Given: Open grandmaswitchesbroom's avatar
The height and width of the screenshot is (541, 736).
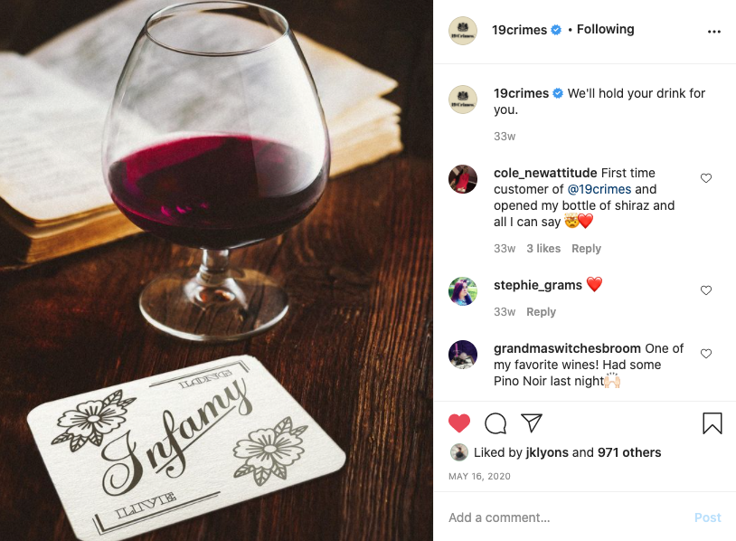Looking at the screenshot, I should point(463,355).
